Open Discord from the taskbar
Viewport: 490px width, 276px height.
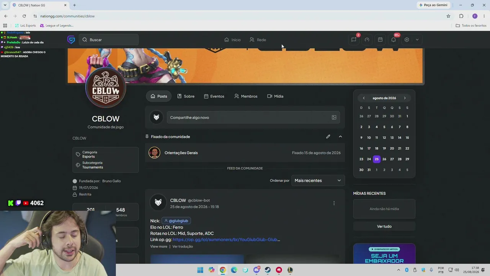click(x=256, y=270)
